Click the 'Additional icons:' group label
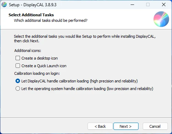The height and width of the screenshot is (134, 172). (28, 51)
